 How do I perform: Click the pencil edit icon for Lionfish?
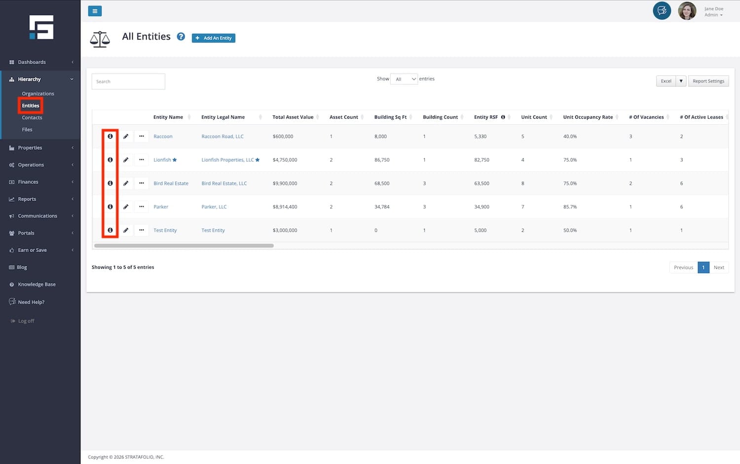pos(126,160)
